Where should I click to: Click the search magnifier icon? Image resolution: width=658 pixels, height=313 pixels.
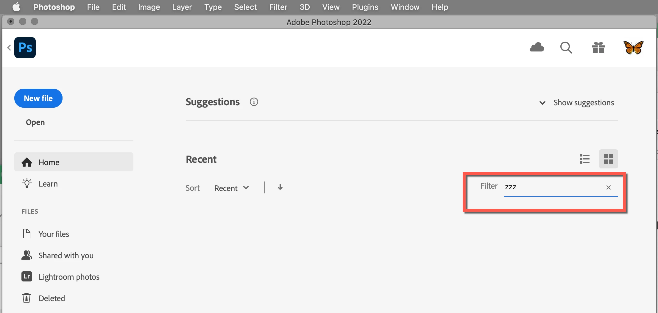click(x=566, y=48)
